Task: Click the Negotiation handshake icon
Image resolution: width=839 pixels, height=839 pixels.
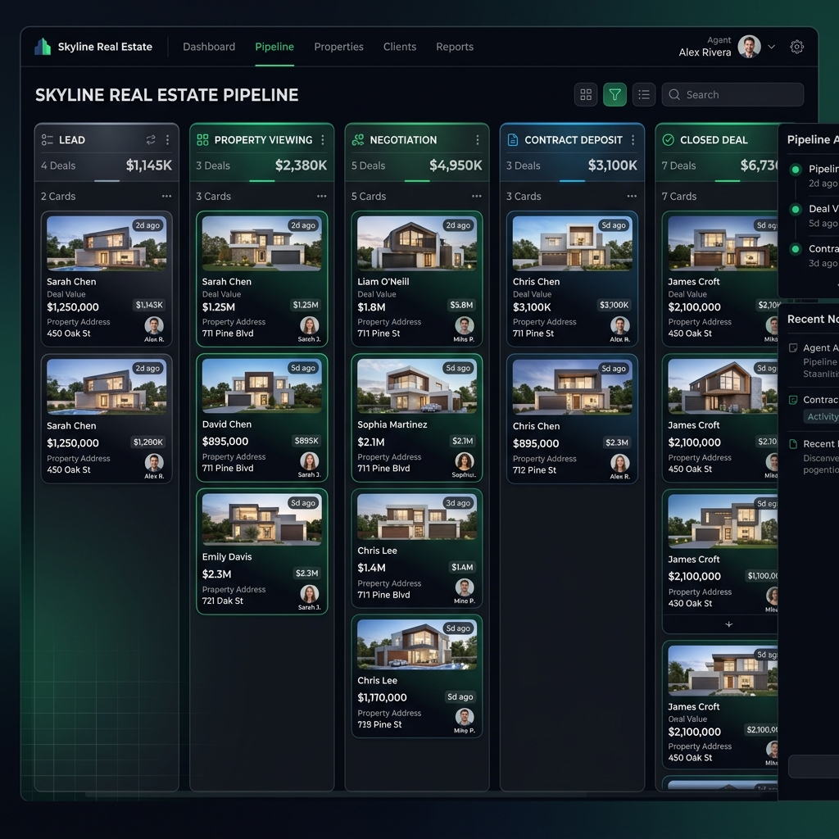Action: (x=357, y=139)
